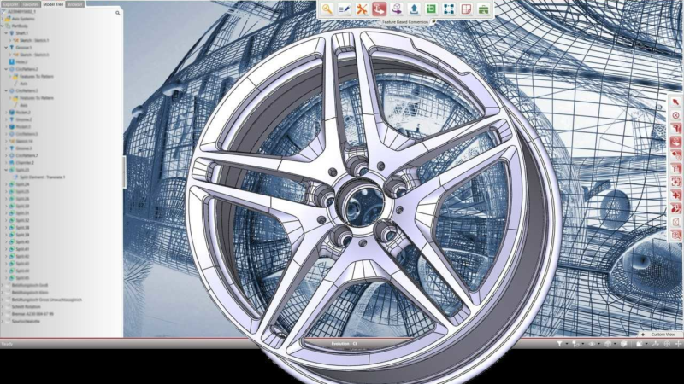
Task: Select Split Element : Translate.1
Action: click(42, 177)
